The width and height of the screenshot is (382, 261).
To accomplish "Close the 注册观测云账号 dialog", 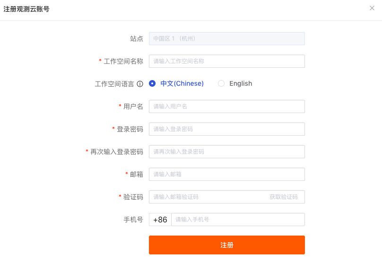I will point(372,8).
